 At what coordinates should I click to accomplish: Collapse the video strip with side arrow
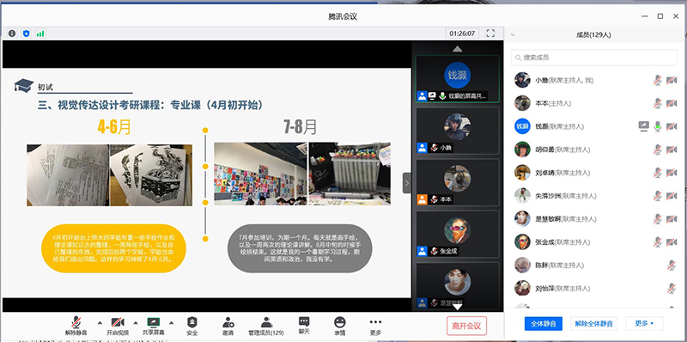(407, 183)
